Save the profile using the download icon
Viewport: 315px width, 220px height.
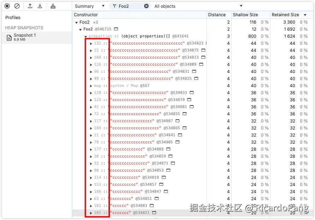(40, 6)
